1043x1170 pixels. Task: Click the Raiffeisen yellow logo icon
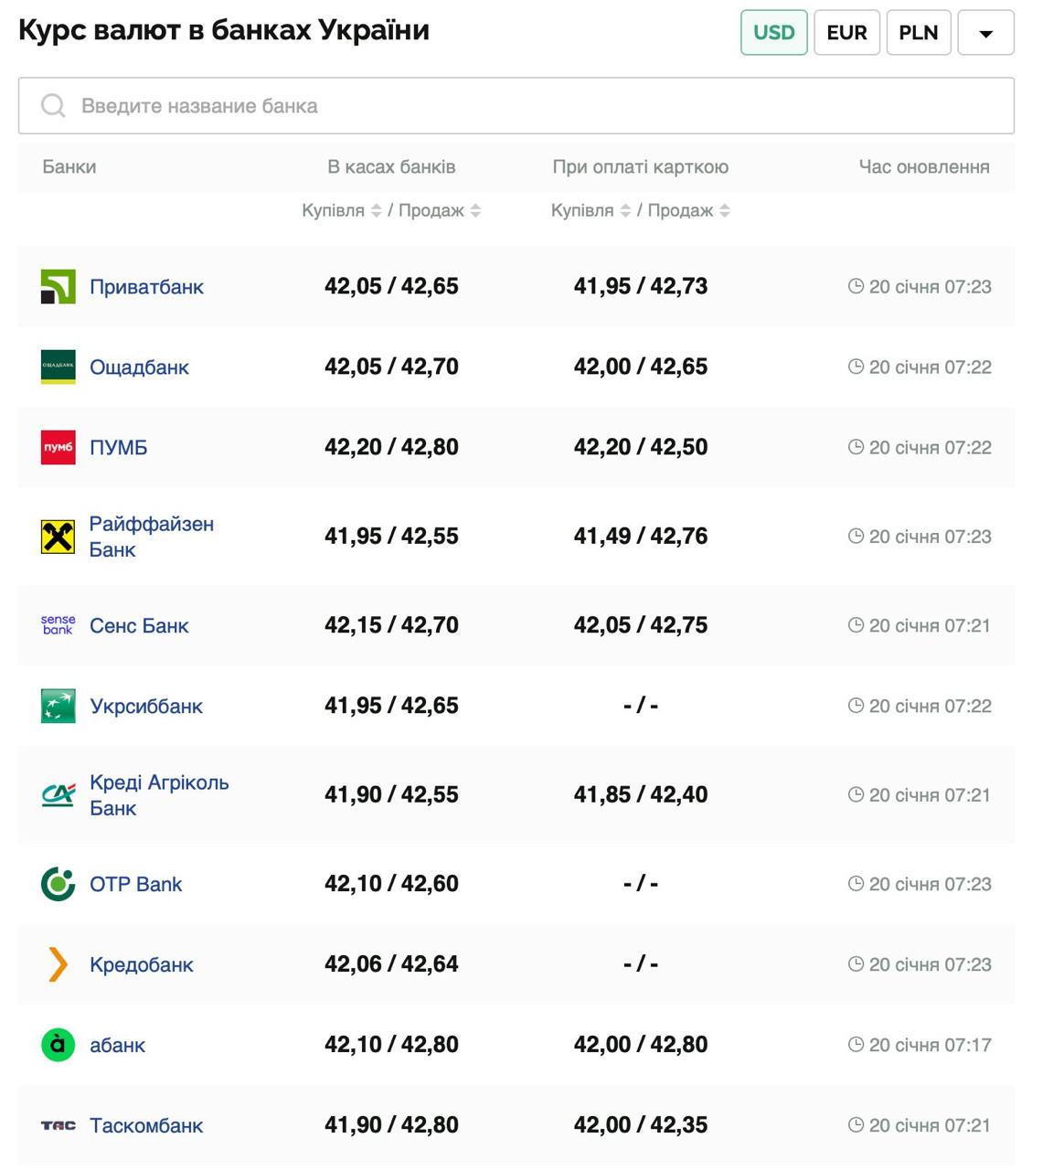[x=58, y=537]
